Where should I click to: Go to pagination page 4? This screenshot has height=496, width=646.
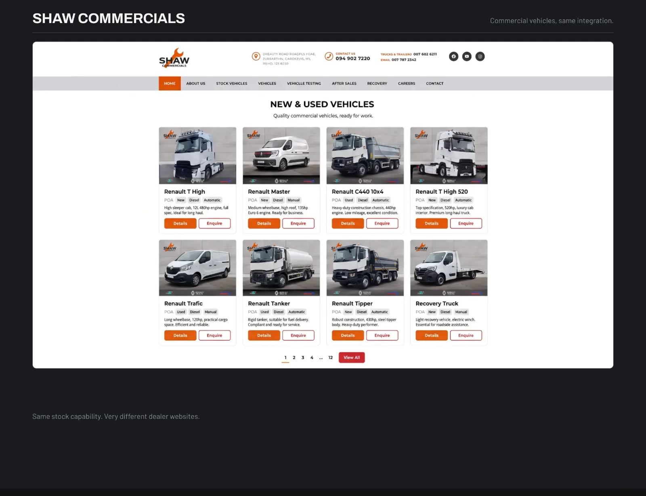coord(312,357)
